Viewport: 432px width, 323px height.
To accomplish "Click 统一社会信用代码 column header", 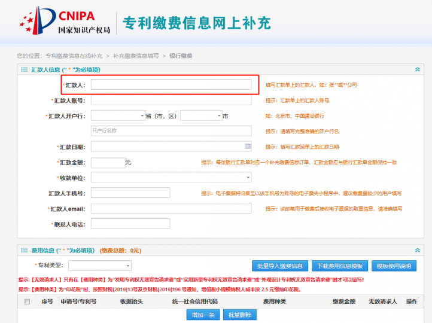I will pyautogui.click(x=195, y=301).
